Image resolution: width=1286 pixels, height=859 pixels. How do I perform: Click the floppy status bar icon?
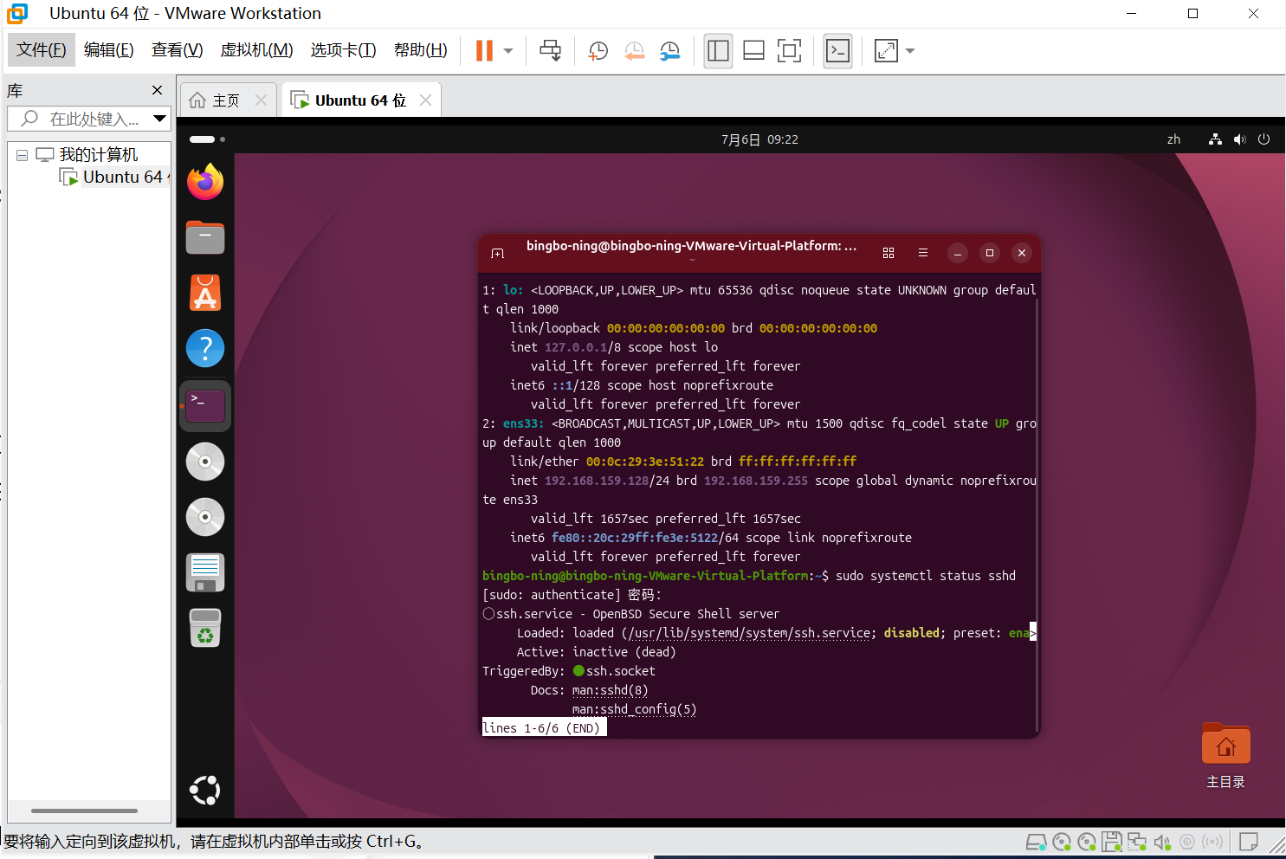pos(1113,842)
